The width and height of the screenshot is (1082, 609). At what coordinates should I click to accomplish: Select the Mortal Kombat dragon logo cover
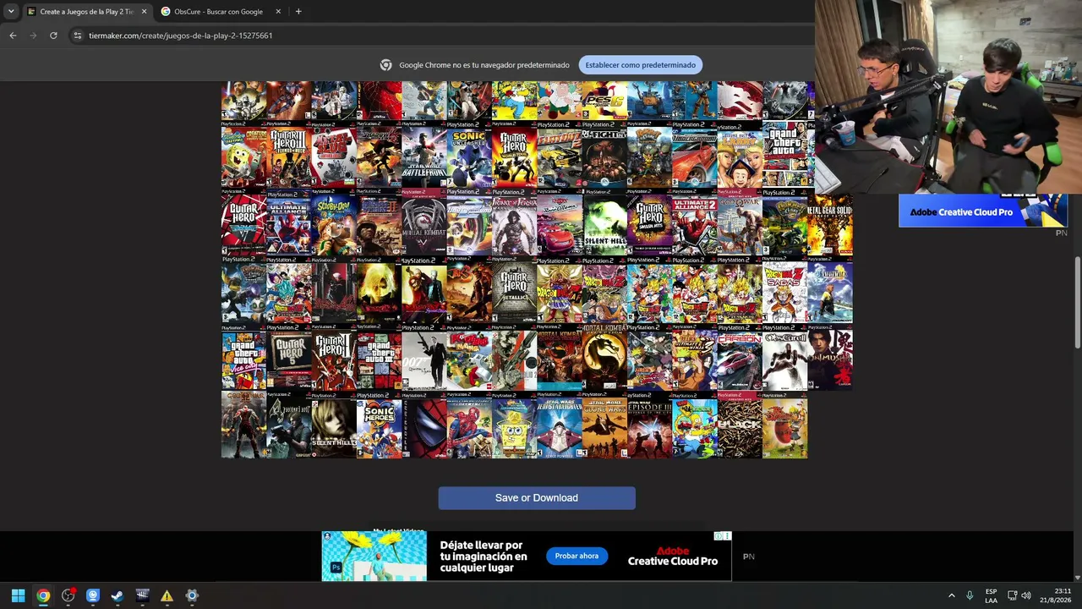[x=604, y=359]
